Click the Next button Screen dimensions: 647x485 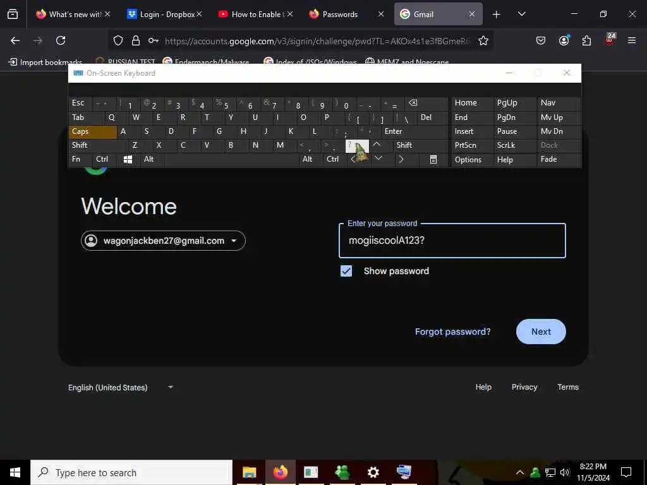pos(541,332)
